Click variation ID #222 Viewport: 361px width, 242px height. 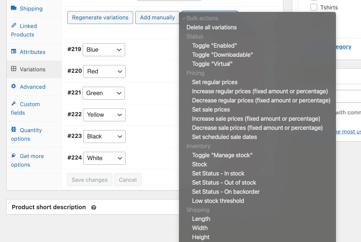(75, 114)
